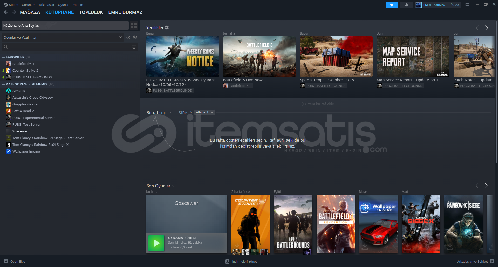Click the Counter-Strike 2 game icon
The width and height of the screenshot is (498, 267).
(x=9, y=71)
